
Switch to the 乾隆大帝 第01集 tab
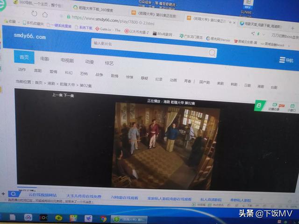point(154,14)
